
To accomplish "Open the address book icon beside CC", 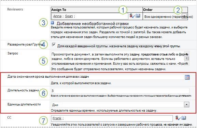I will coord(184,118).
